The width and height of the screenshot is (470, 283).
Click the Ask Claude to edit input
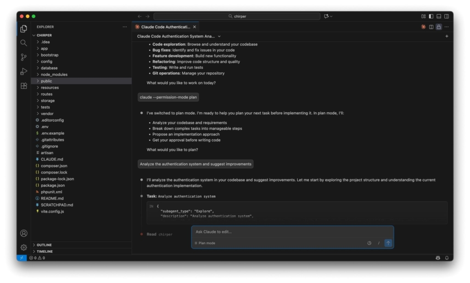pos(292,232)
